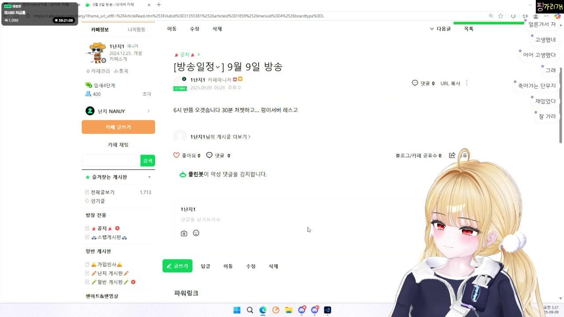Image resolution: width=564 pixels, height=317 pixels.
Task: Copy link with URL 복사
Action: 450,83
